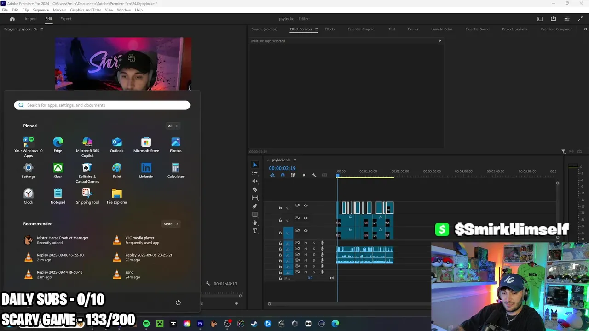Open the Workspaces icon in header

tap(540, 19)
